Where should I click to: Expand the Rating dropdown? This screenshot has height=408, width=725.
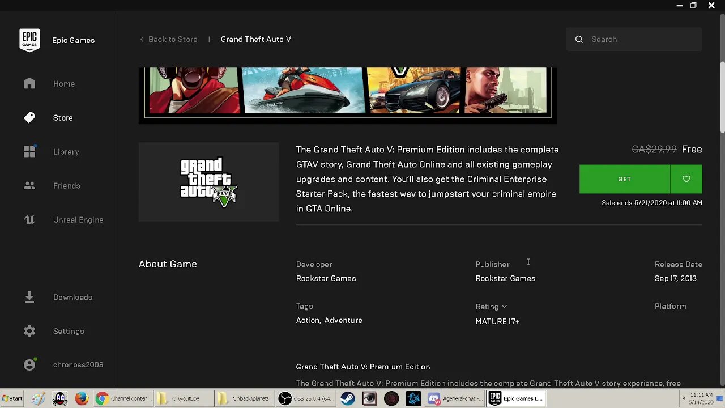point(491,307)
